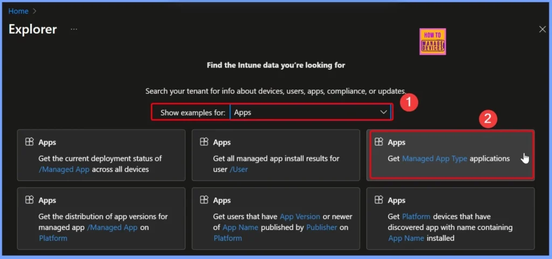The height and width of the screenshot is (259, 552).
Task: Click Apps icon on Managed App Type card
Action: coord(379,142)
